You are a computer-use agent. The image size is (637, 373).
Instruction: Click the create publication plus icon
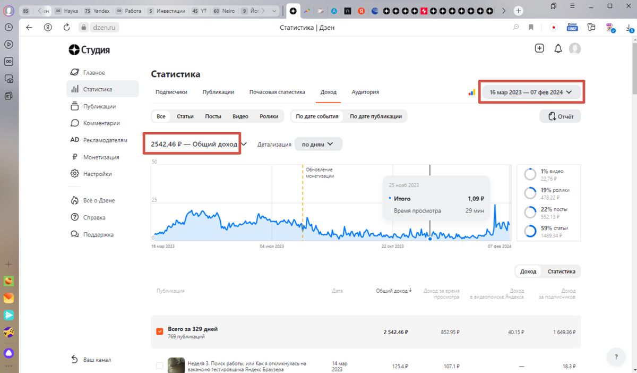[x=539, y=48]
